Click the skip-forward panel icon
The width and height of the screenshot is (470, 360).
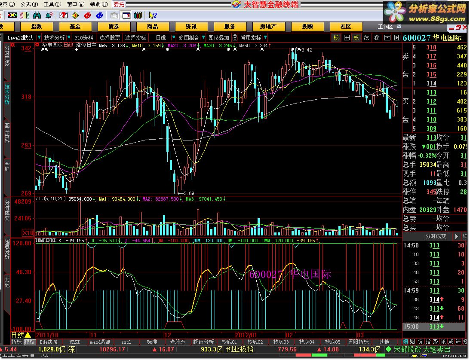[x=397, y=38]
